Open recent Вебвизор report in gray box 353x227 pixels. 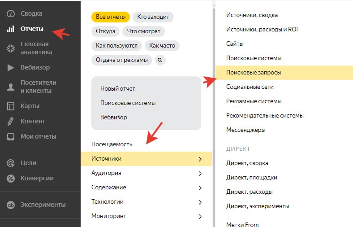click(x=113, y=118)
